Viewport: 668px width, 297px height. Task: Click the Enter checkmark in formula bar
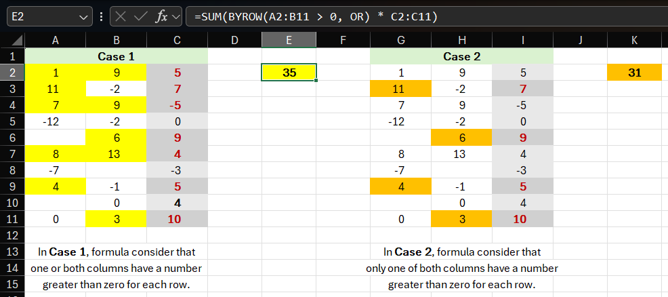pyautogui.click(x=141, y=16)
